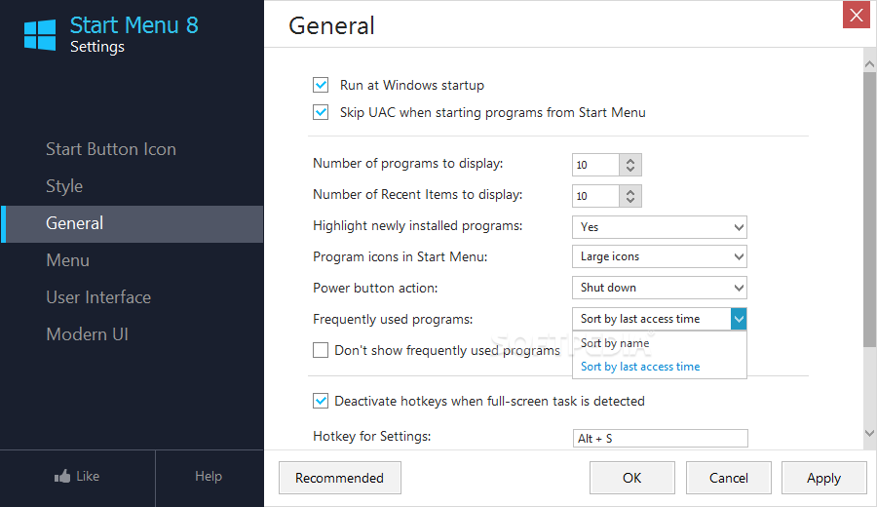Click the programs to display number field

[595, 165]
